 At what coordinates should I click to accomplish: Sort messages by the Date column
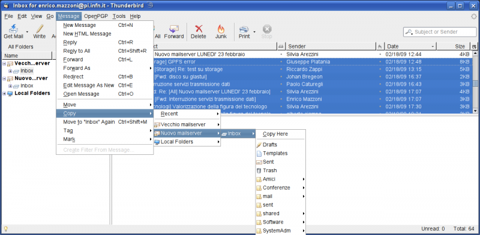point(410,47)
